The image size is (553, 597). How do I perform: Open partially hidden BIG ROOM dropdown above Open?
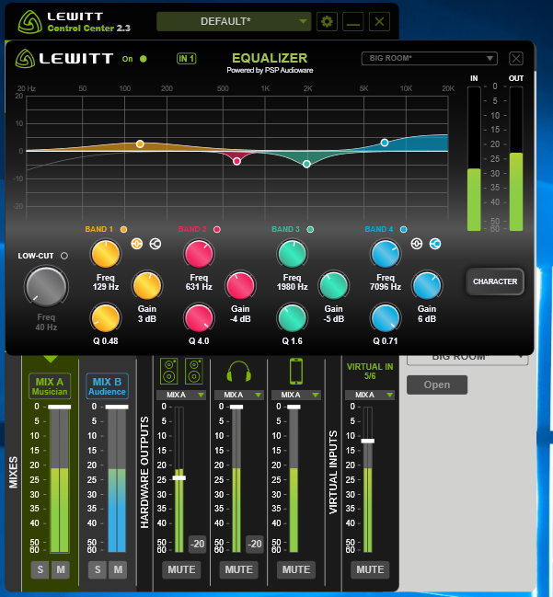pos(467,360)
